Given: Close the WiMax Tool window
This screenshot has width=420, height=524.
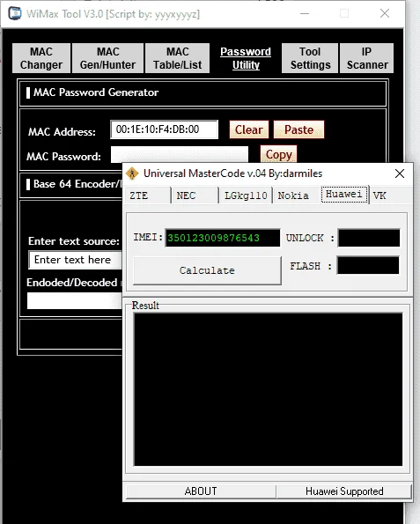Looking at the screenshot, I should tap(385, 14).
